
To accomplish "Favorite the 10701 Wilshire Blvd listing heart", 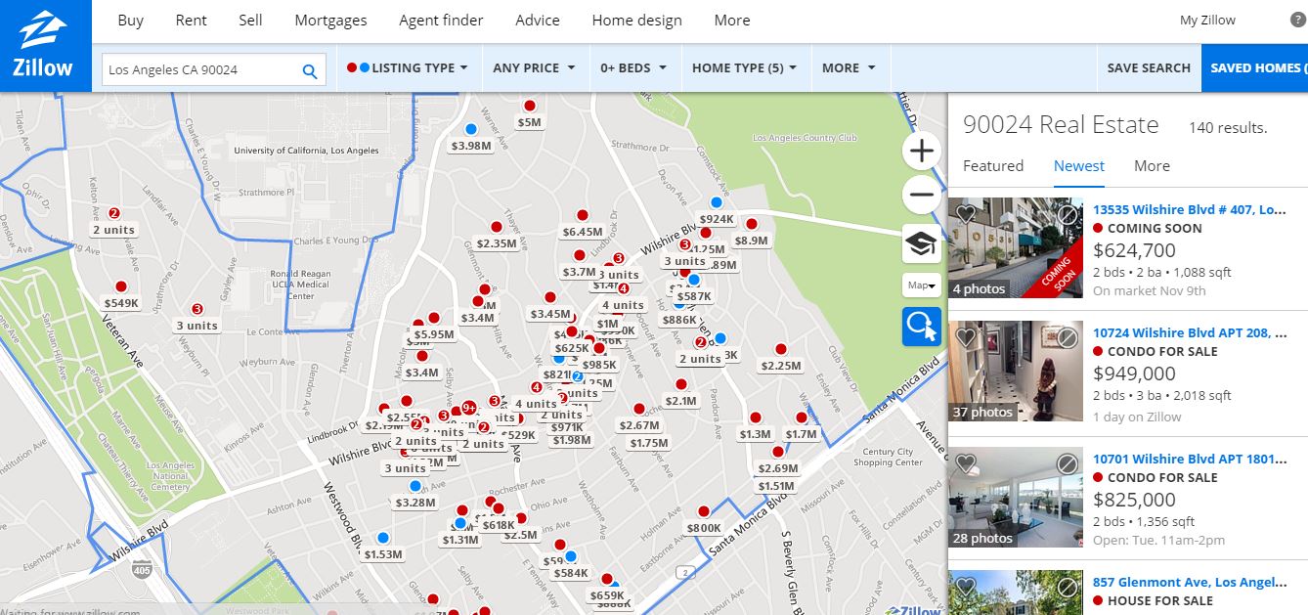I will pyautogui.click(x=966, y=463).
